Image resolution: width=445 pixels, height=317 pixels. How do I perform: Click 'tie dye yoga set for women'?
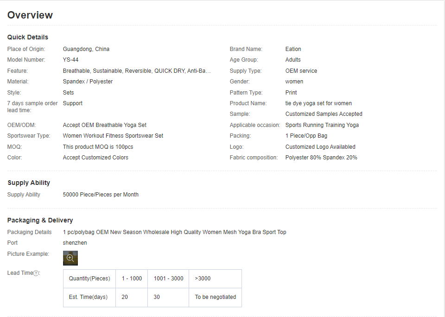click(318, 103)
